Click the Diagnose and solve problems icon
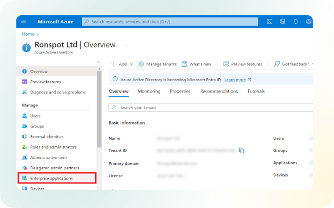The height and width of the screenshot is (208, 334). coord(24,92)
